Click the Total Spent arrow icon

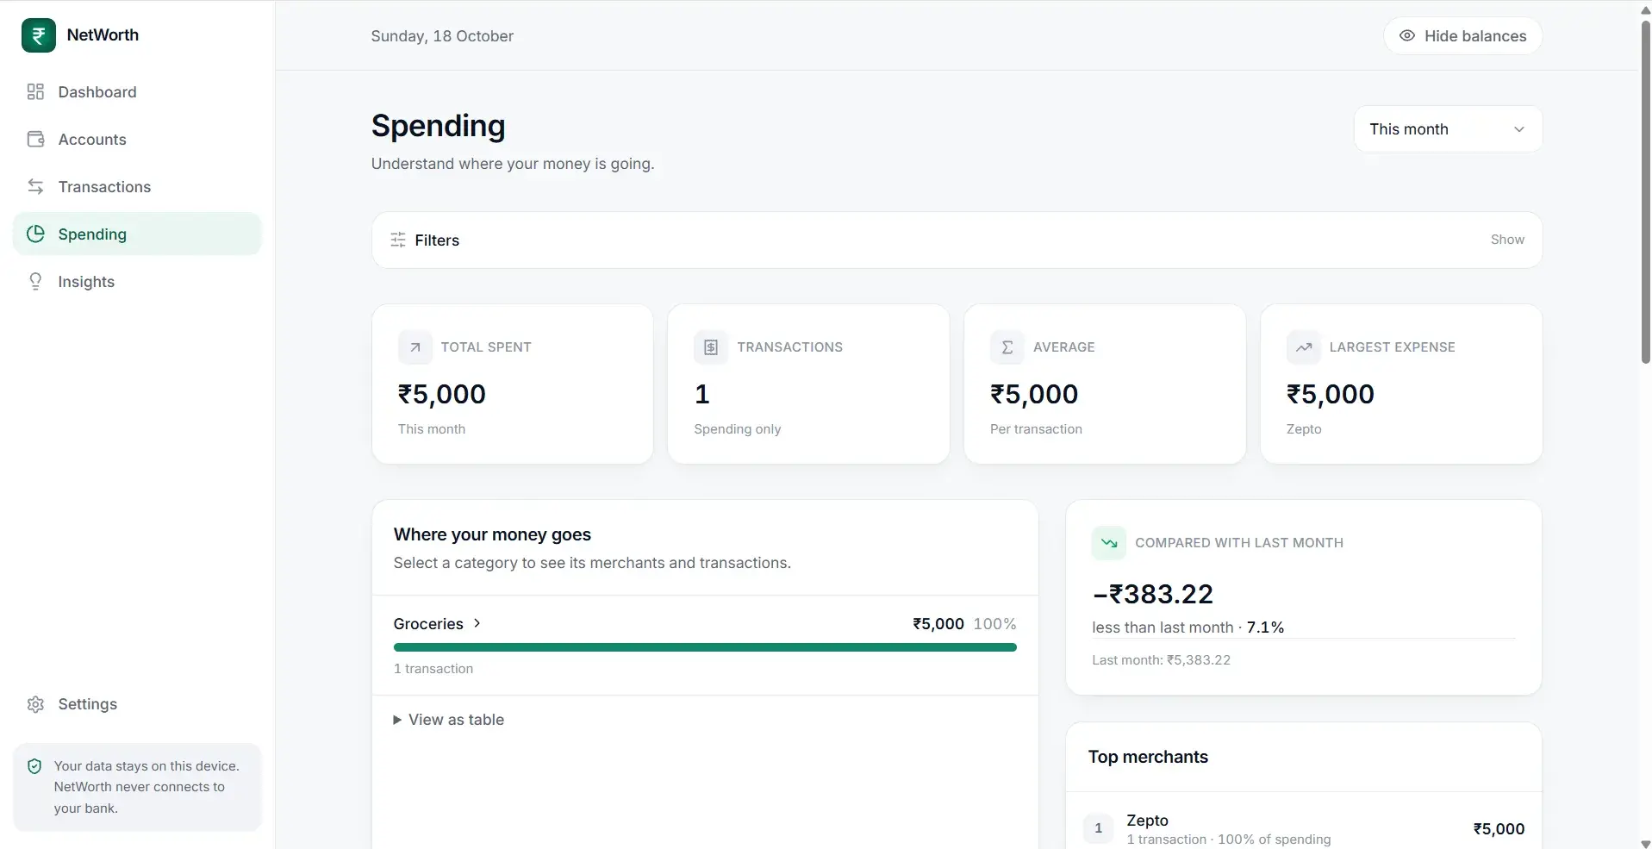(x=415, y=347)
